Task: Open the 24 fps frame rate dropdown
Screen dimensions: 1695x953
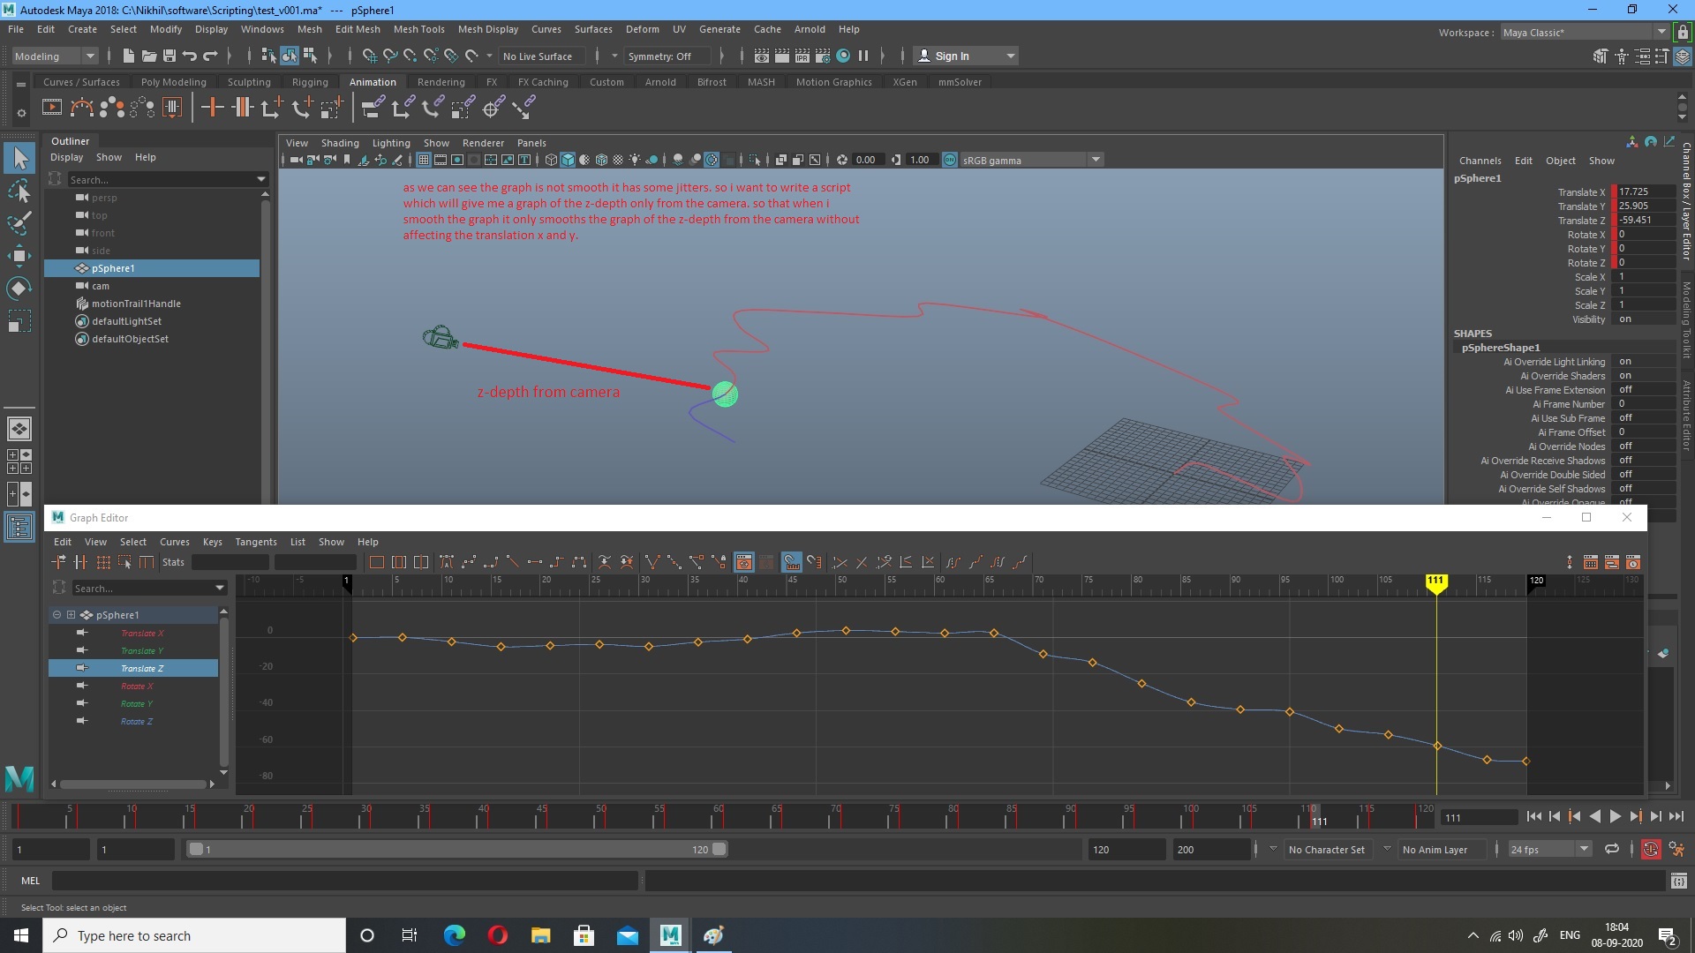Action: point(1583,849)
